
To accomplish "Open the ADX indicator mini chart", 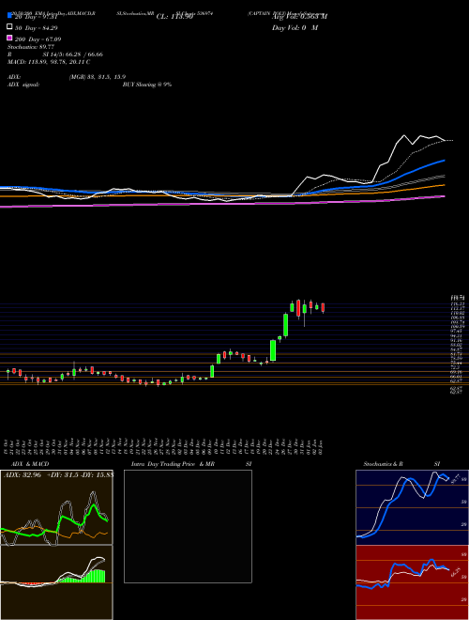I will point(56,507).
